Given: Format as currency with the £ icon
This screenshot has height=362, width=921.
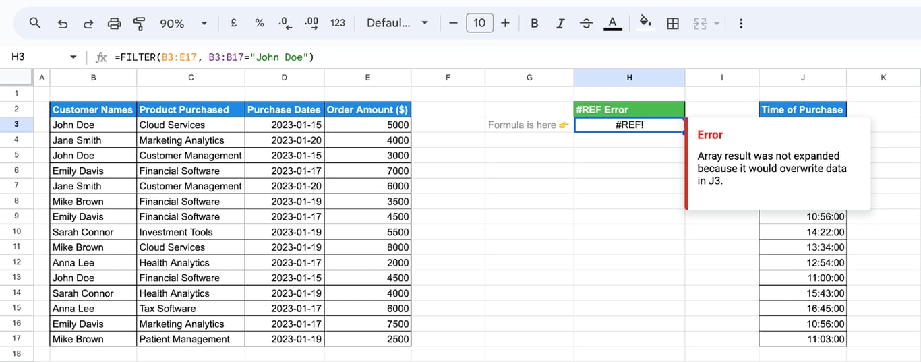Looking at the screenshot, I should (233, 23).
